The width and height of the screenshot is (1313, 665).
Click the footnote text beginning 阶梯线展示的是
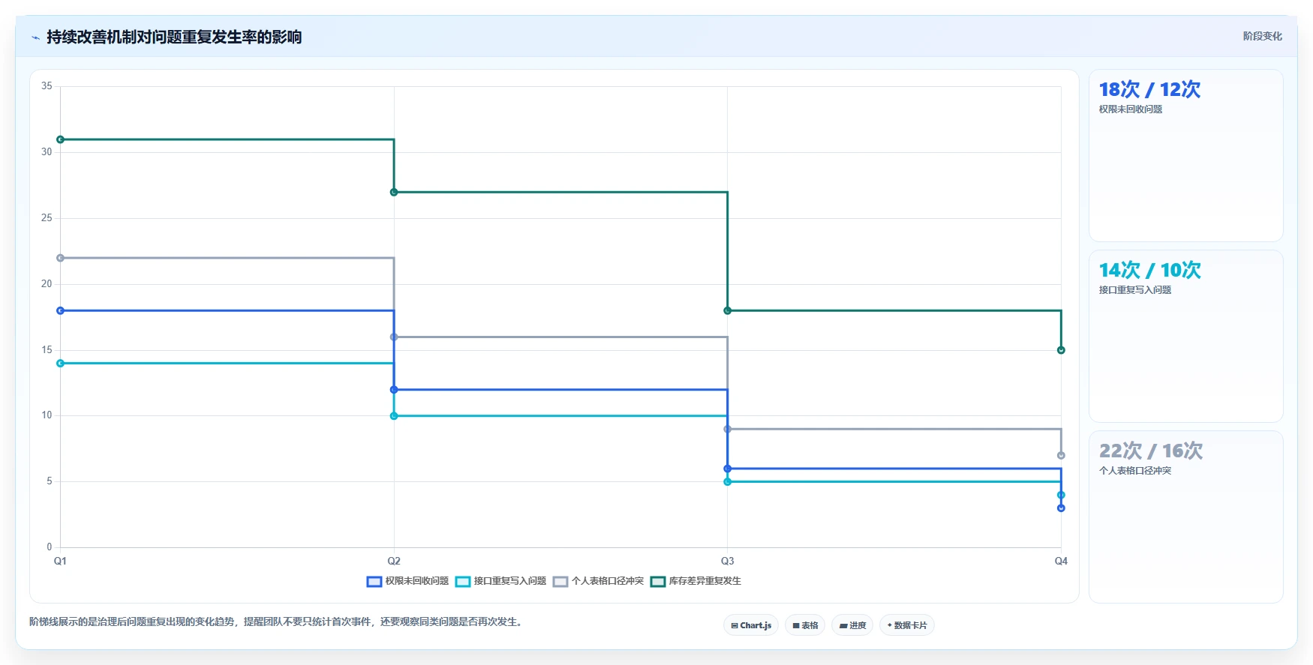277,622
